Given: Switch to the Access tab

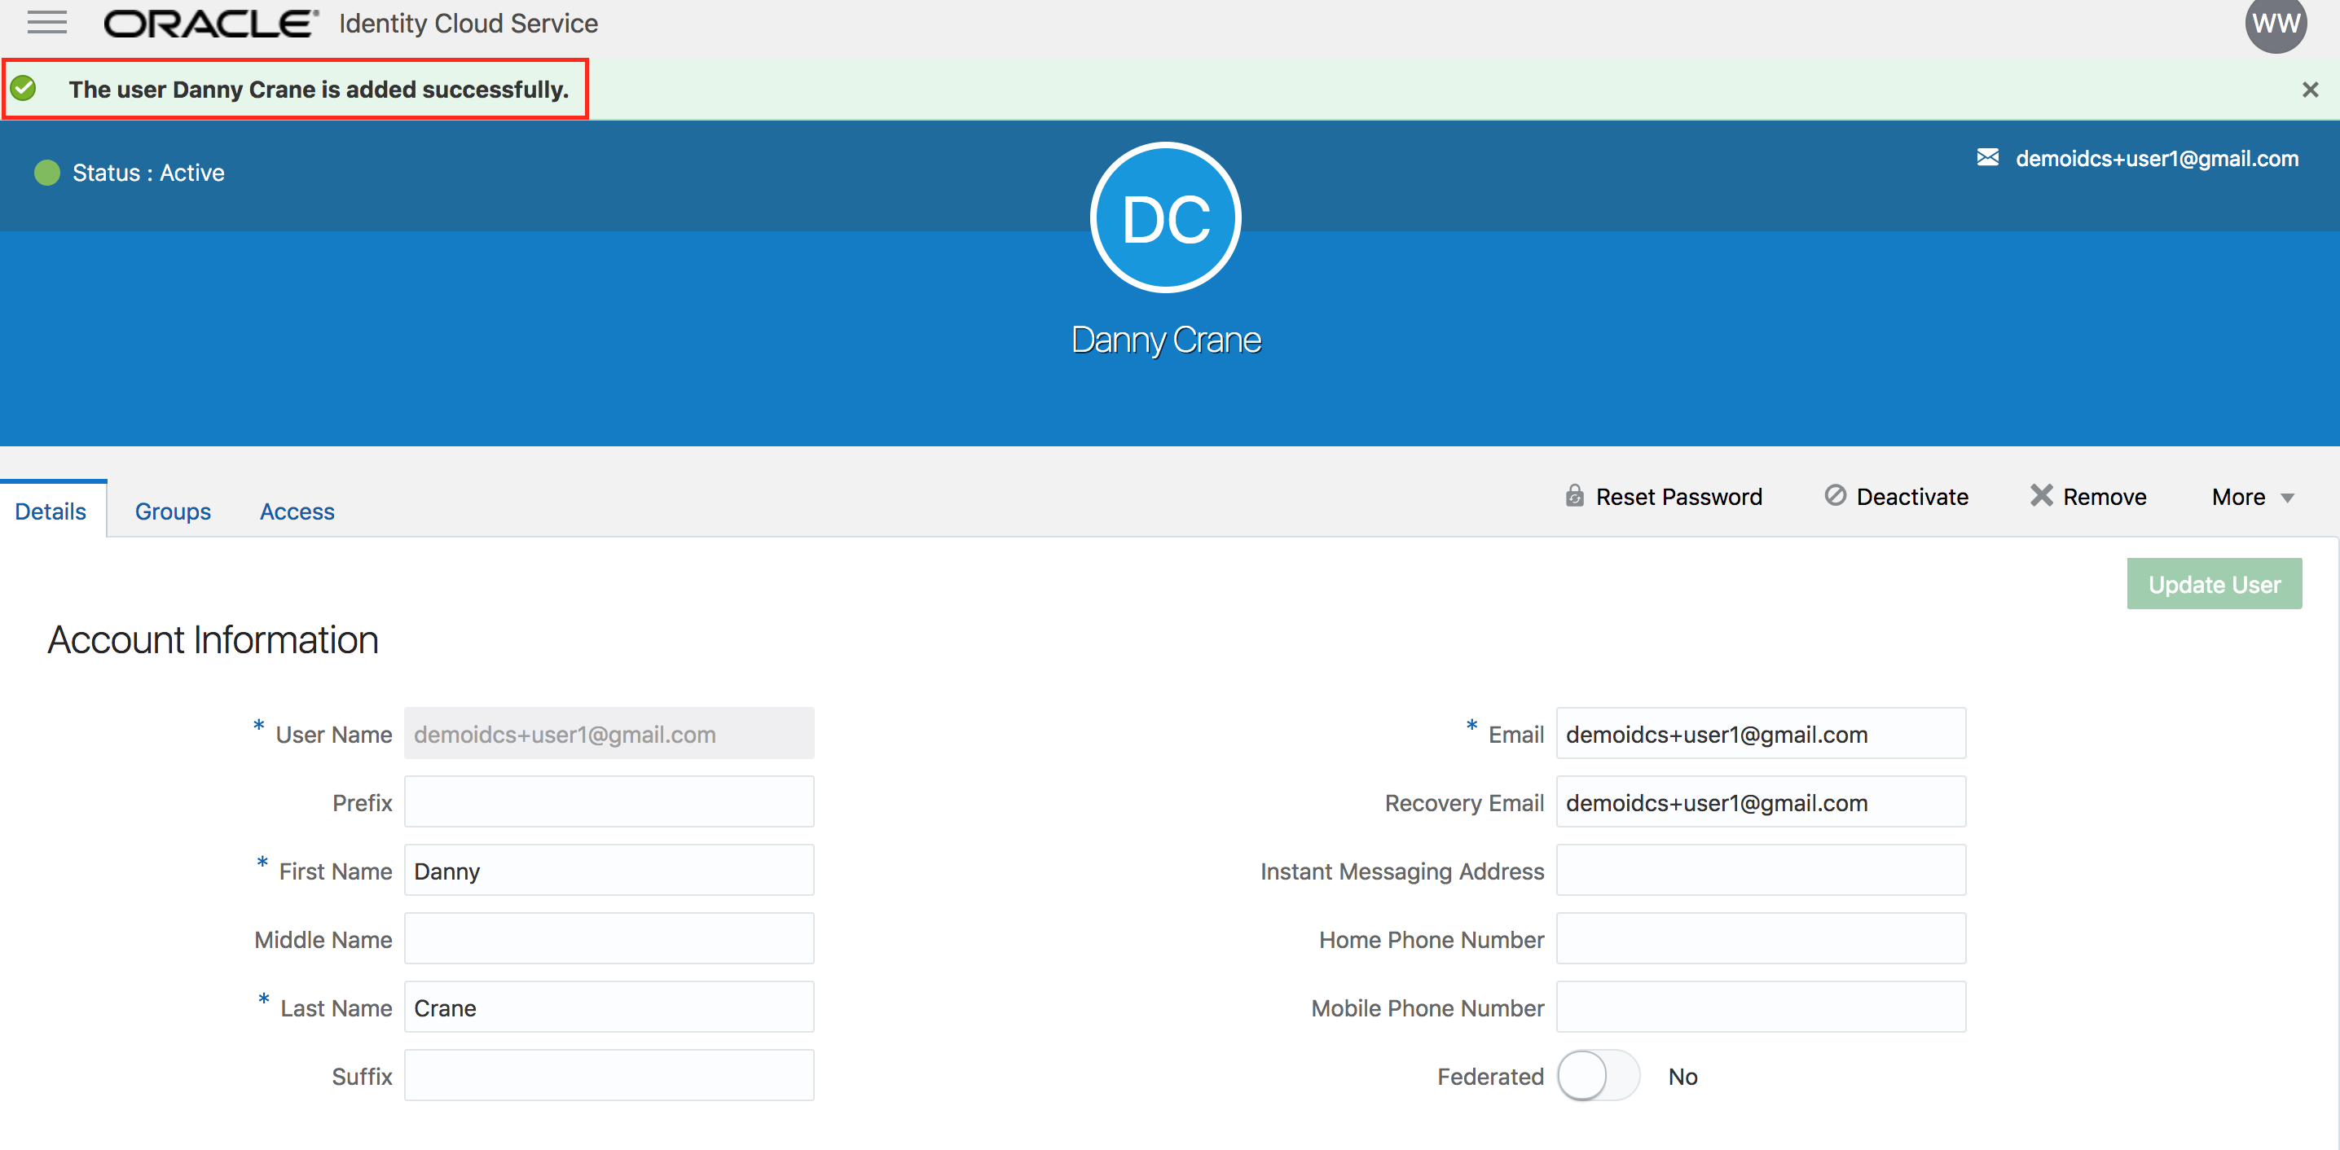Looking at the screenshot, I should coord(297,511).
